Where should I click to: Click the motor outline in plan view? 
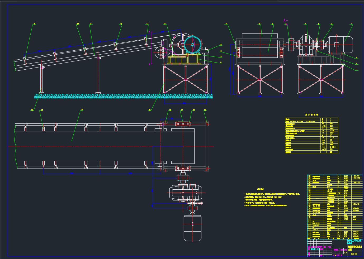(193, 228)
